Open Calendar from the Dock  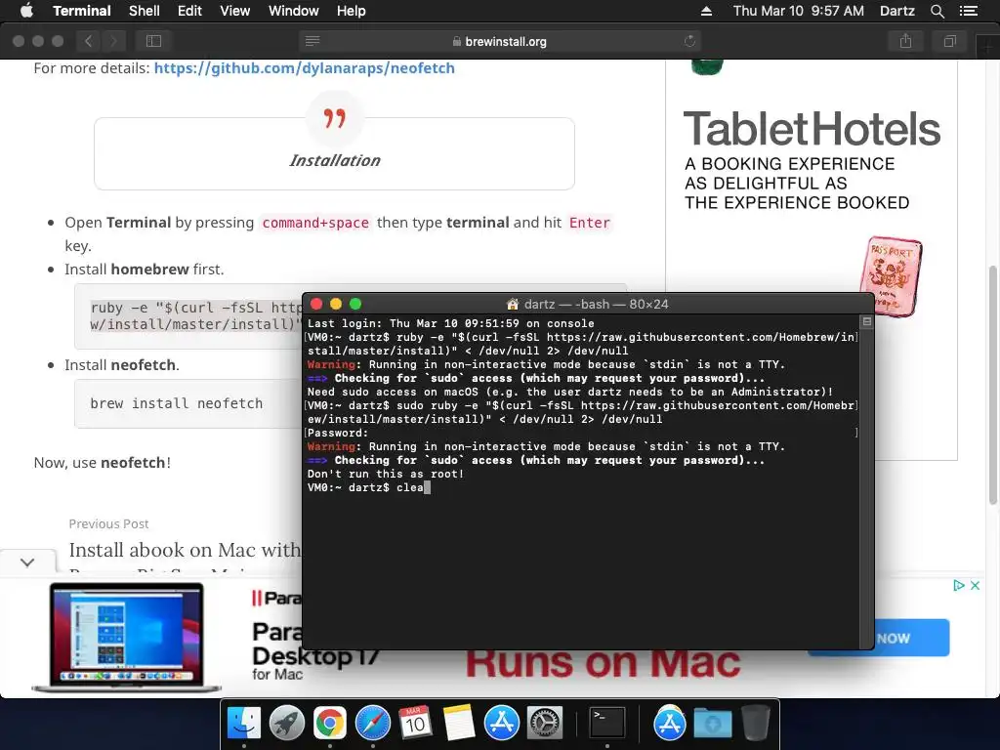(x=415, y=724)
